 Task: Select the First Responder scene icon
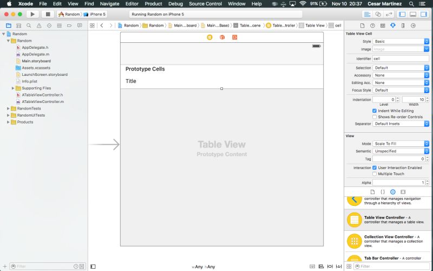pyautogui.click(x=222, y=37)
